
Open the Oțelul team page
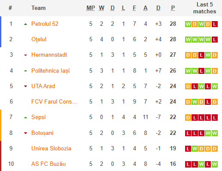[x=39, y=40]
